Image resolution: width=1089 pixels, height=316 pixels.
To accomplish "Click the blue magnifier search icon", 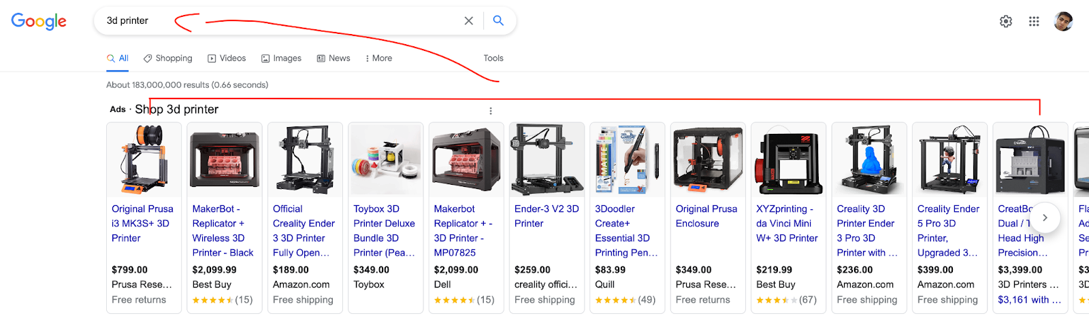I will click(498, 20).
